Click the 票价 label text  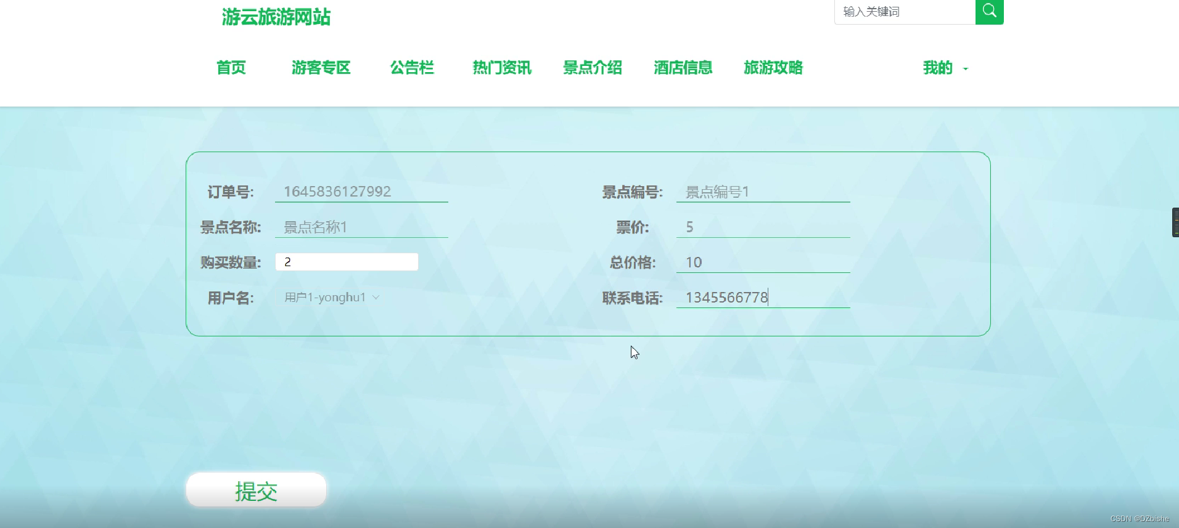pos(633,227)
